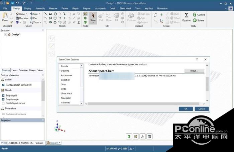Uncheck Maintain sketch connectivity
The width and height of the screenshot is (234, 152).
tap(3, 85)
